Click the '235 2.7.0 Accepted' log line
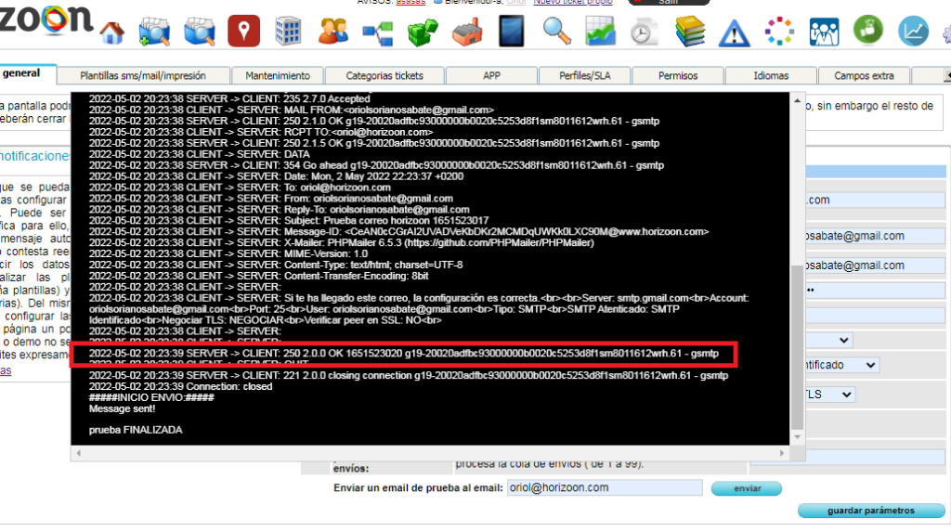The height and width of the screenshot is (531, 951). point(229,98)
